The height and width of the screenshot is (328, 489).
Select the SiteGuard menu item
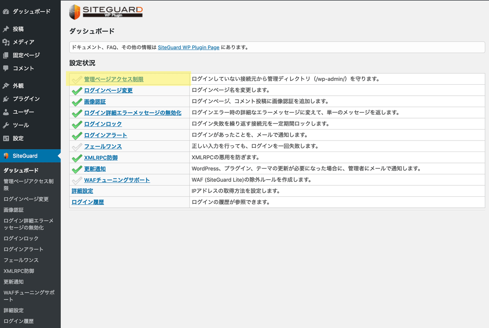[30, 156]
